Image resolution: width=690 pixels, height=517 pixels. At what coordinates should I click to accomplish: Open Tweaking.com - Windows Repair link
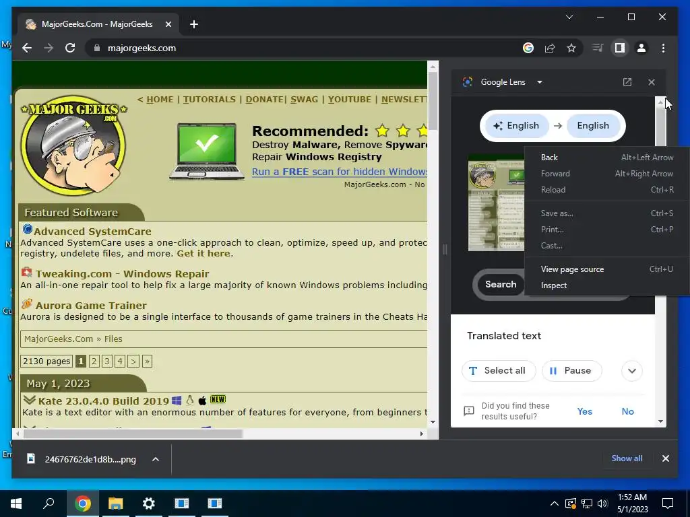123,274
